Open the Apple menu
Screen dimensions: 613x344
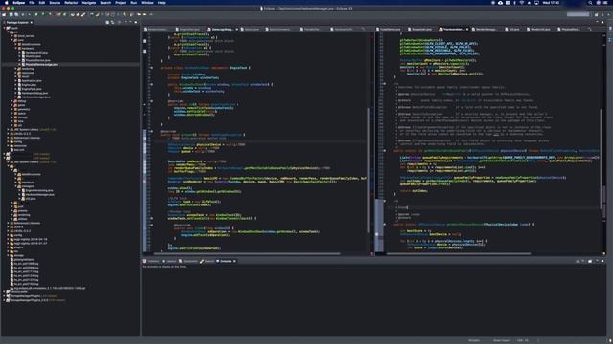click(7, 3)
